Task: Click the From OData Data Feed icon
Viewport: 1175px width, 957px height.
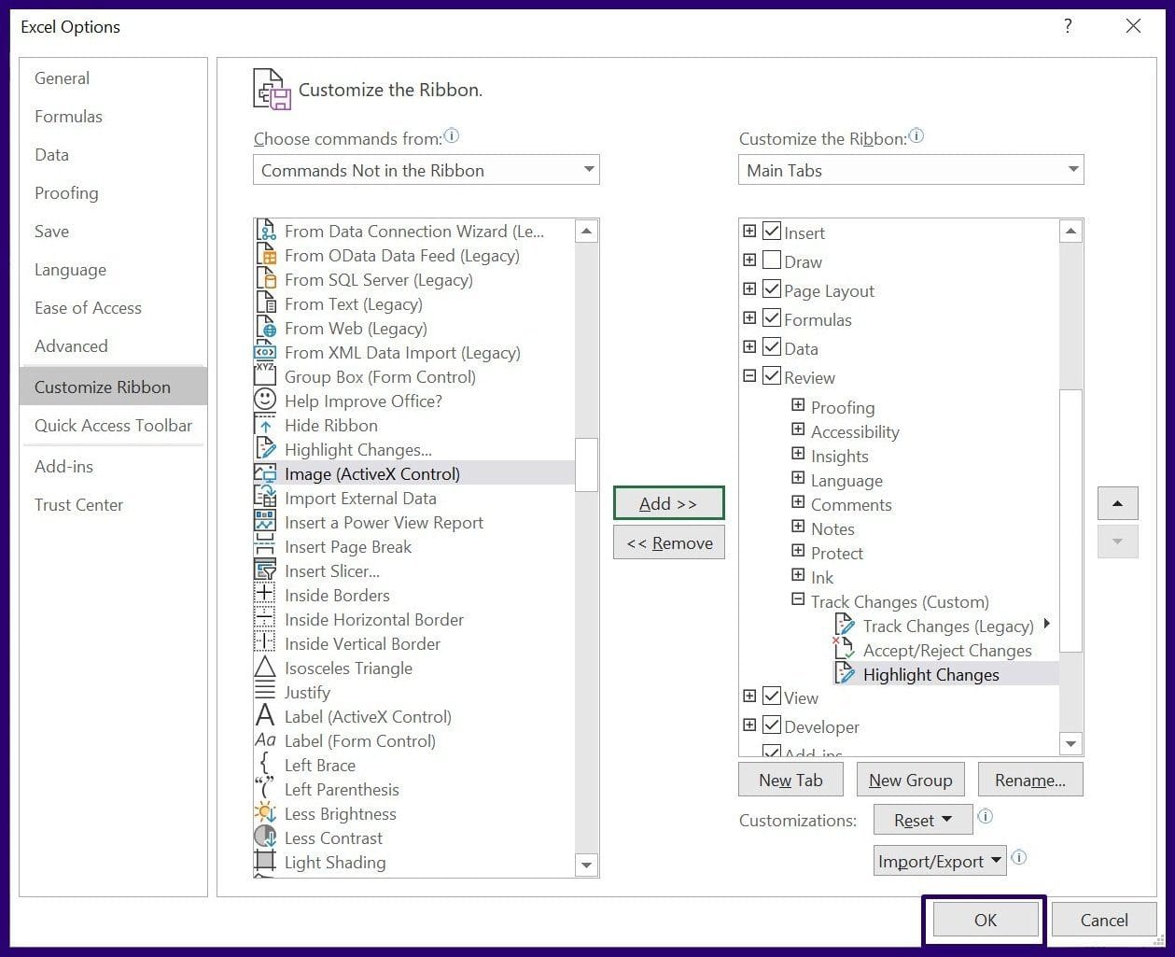Action: coord(265,256)
